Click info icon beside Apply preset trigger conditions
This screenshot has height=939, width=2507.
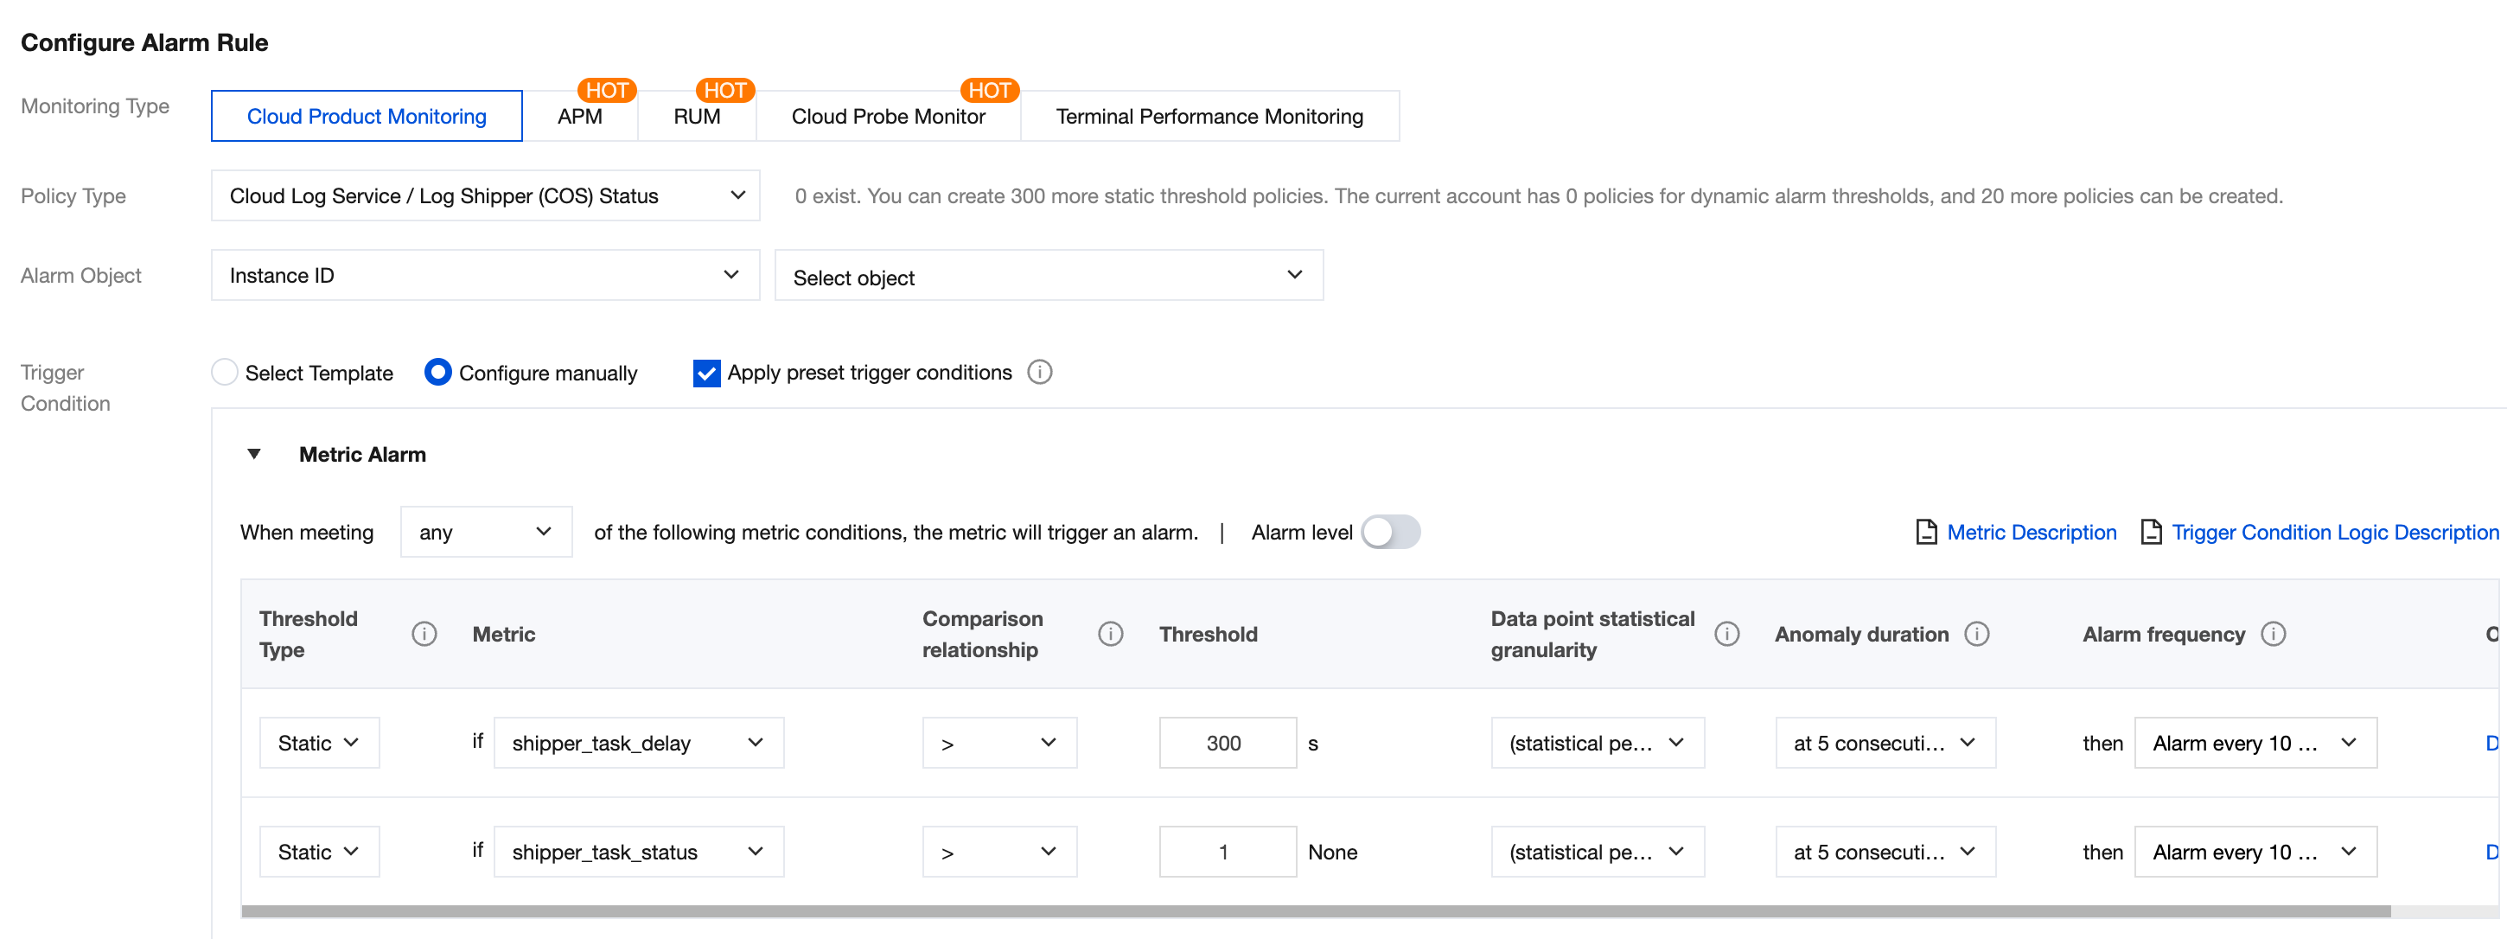1039,372
